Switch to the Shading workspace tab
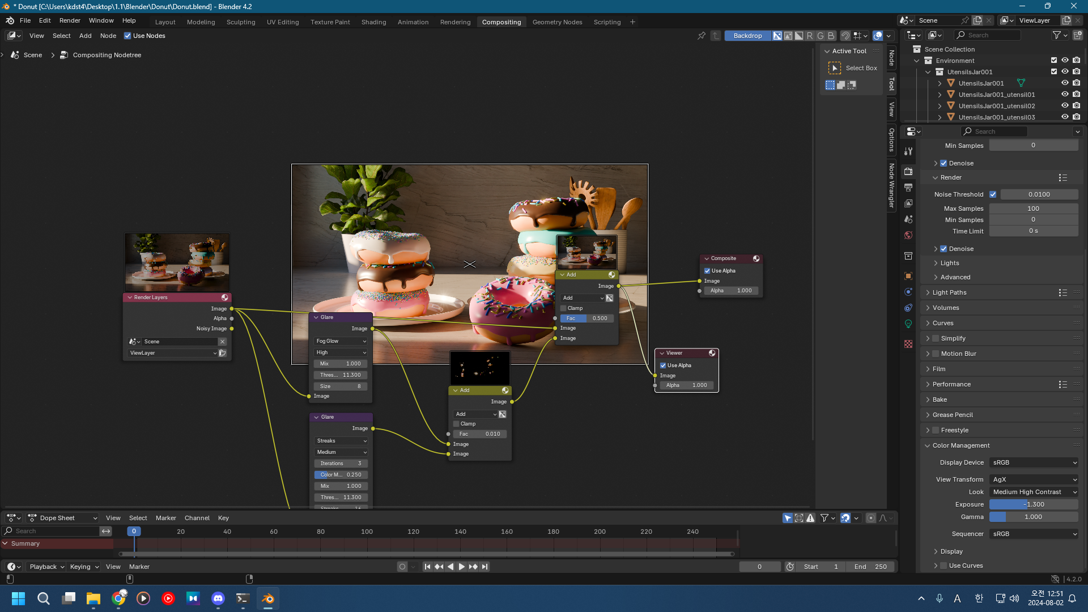 pos(373,22)
